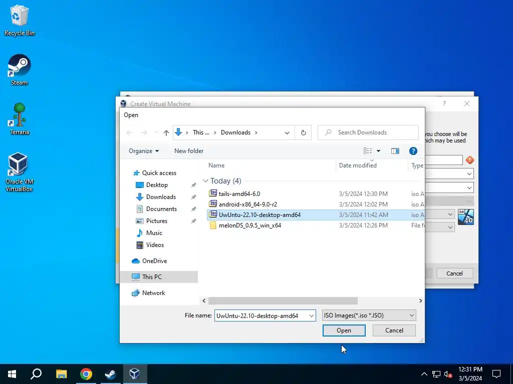
Task: Open file dialog help icon
Action: click(x=413, y=151)
